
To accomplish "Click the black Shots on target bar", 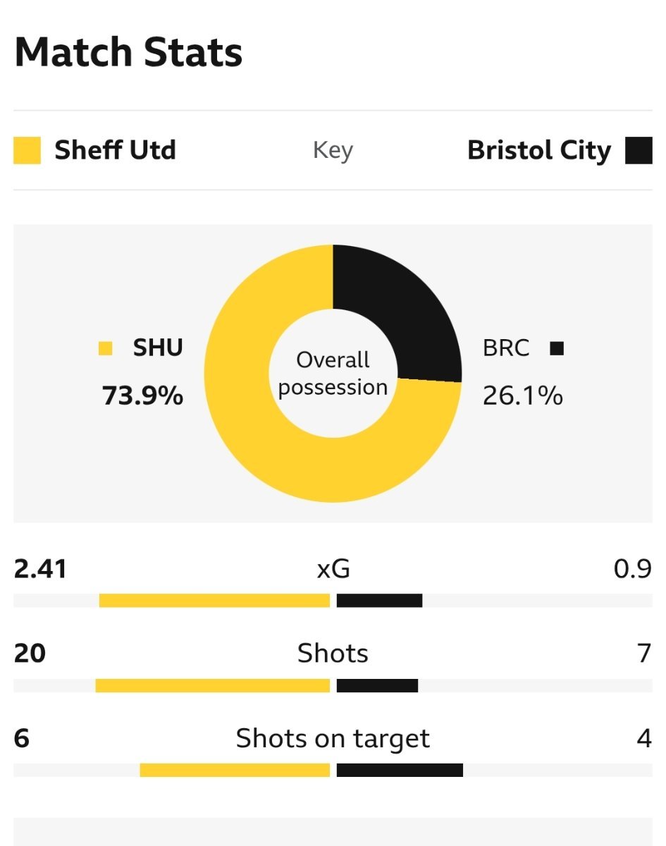I will click(x=400, y=770).
